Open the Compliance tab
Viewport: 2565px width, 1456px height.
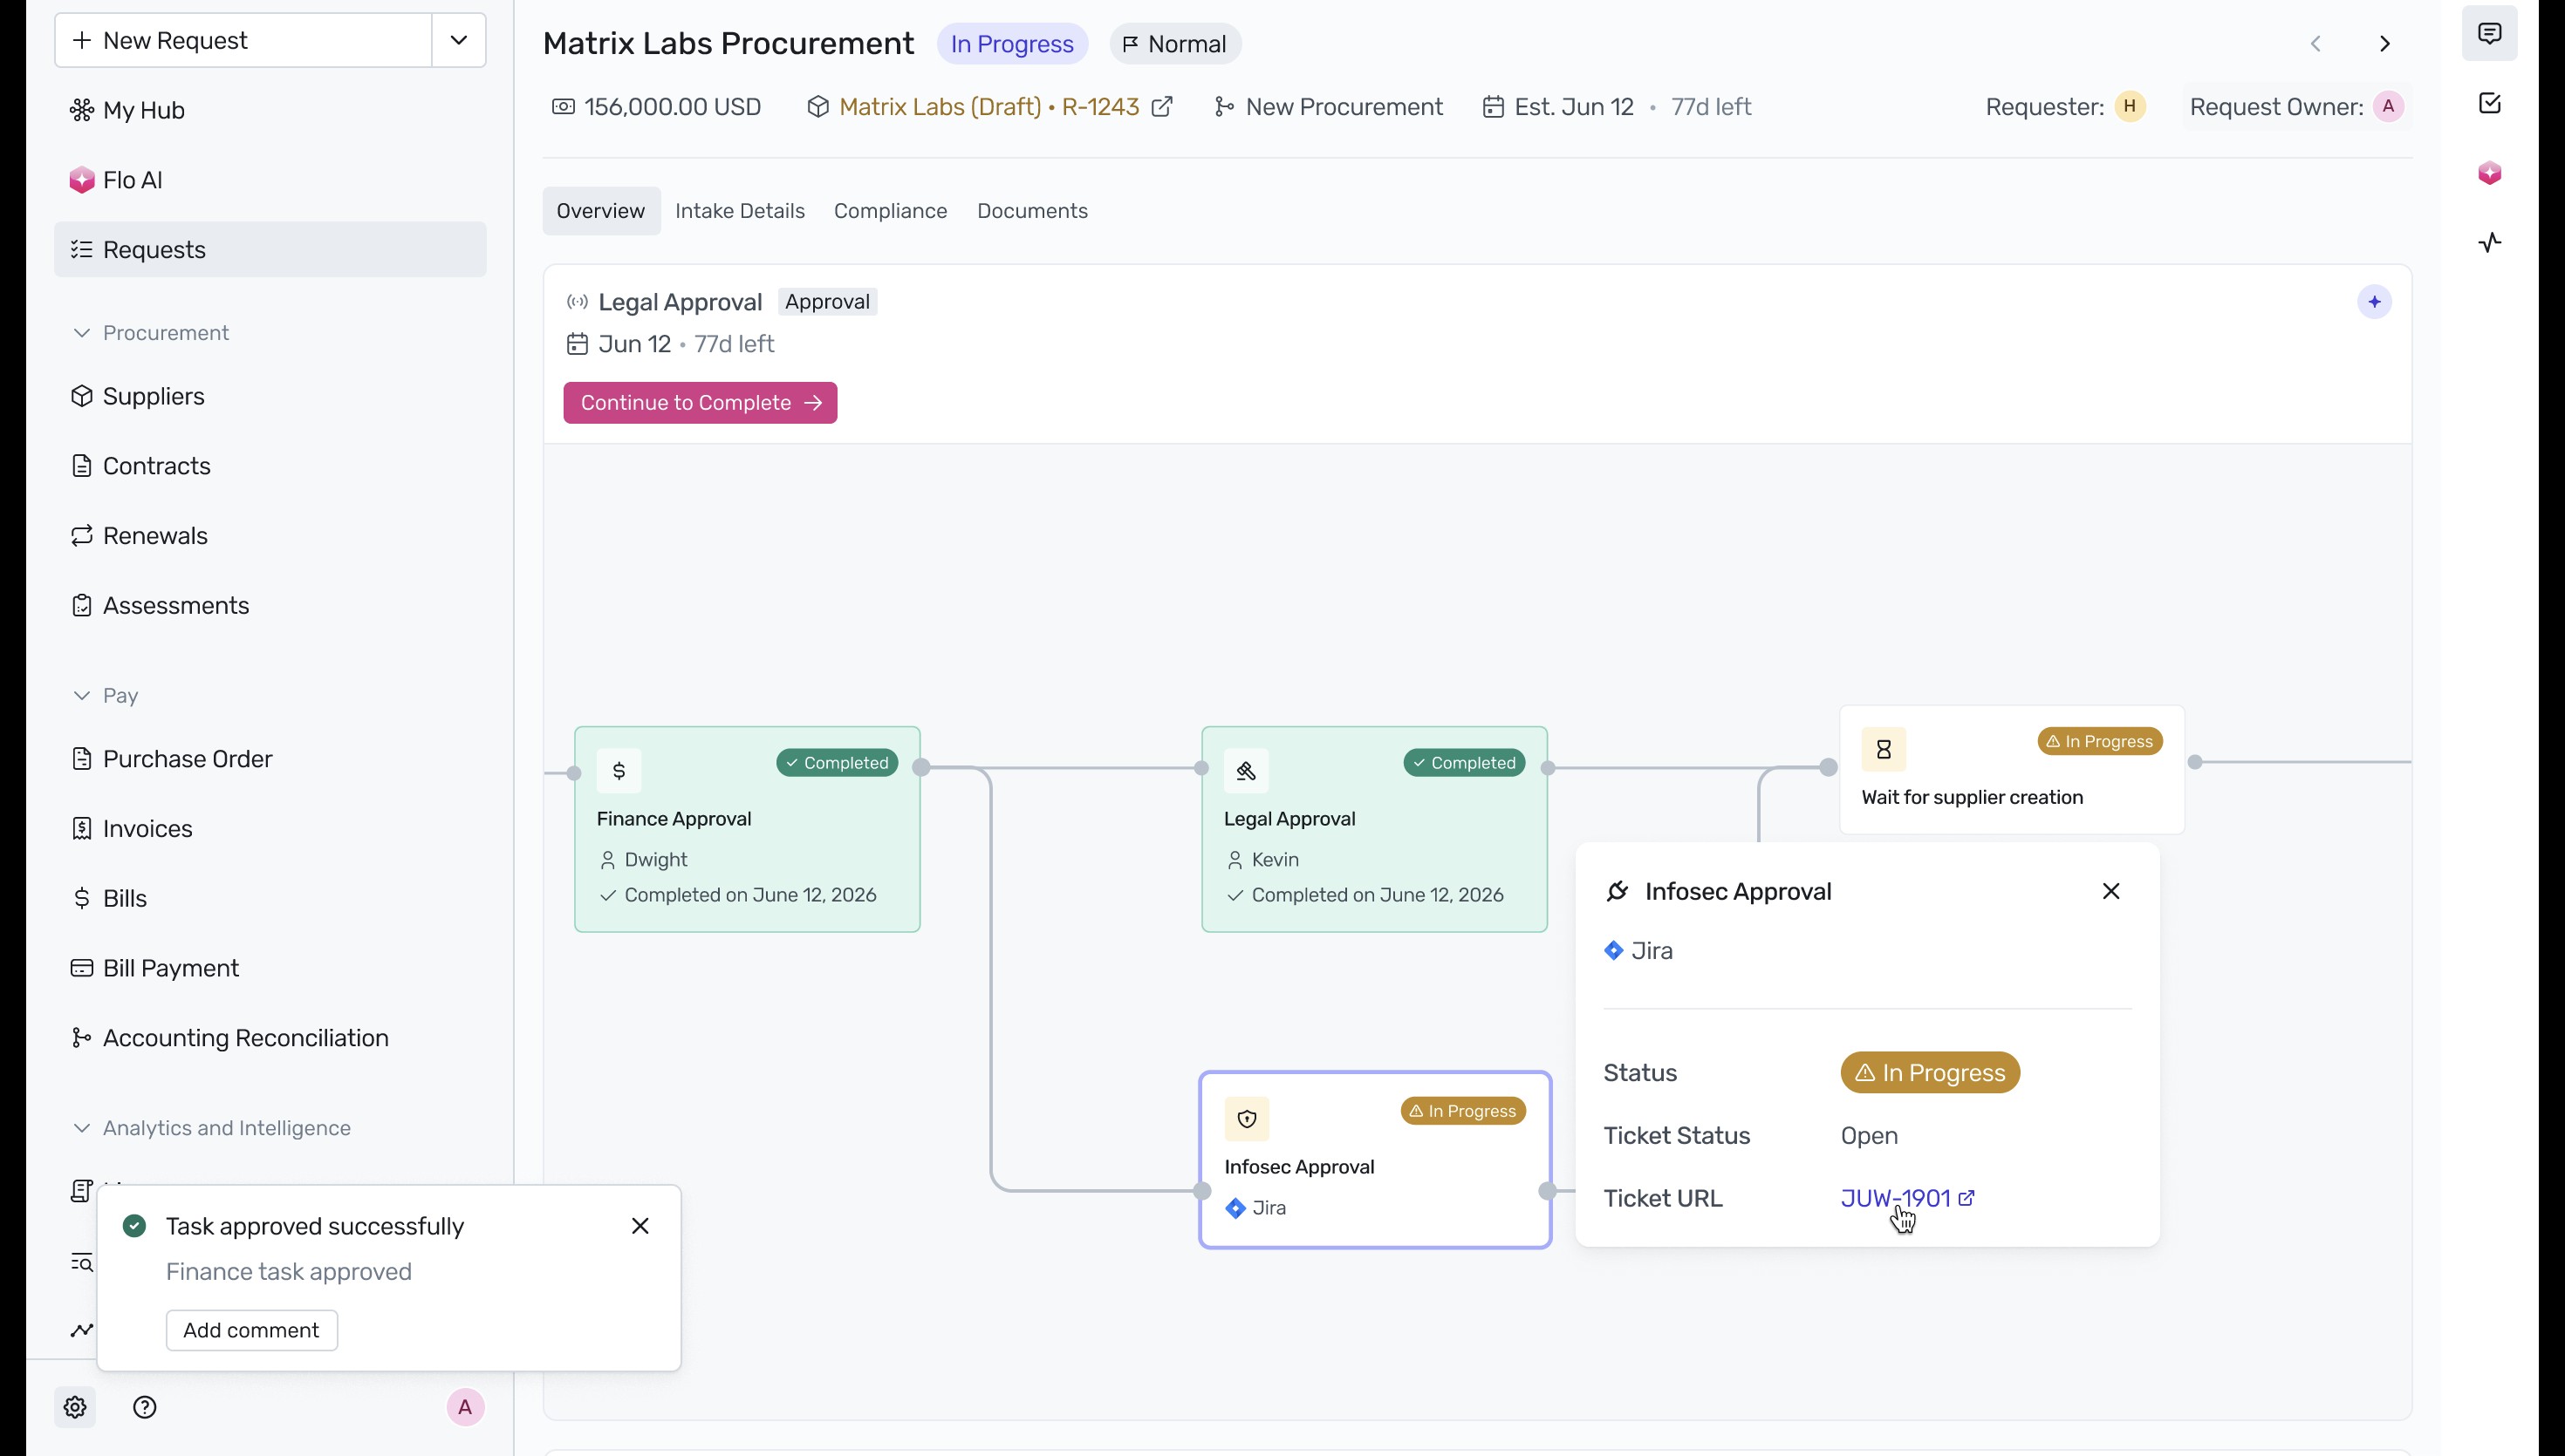click(891, 211)
